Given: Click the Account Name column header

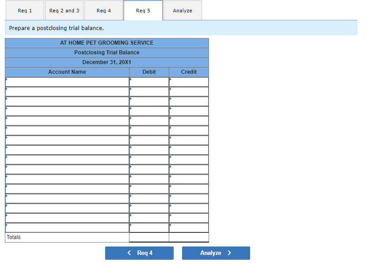Looking at the screenshot, I should (x=67, y=72).
